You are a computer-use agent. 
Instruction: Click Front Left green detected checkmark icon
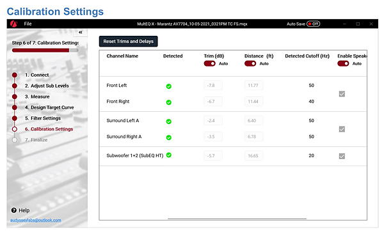169,86
